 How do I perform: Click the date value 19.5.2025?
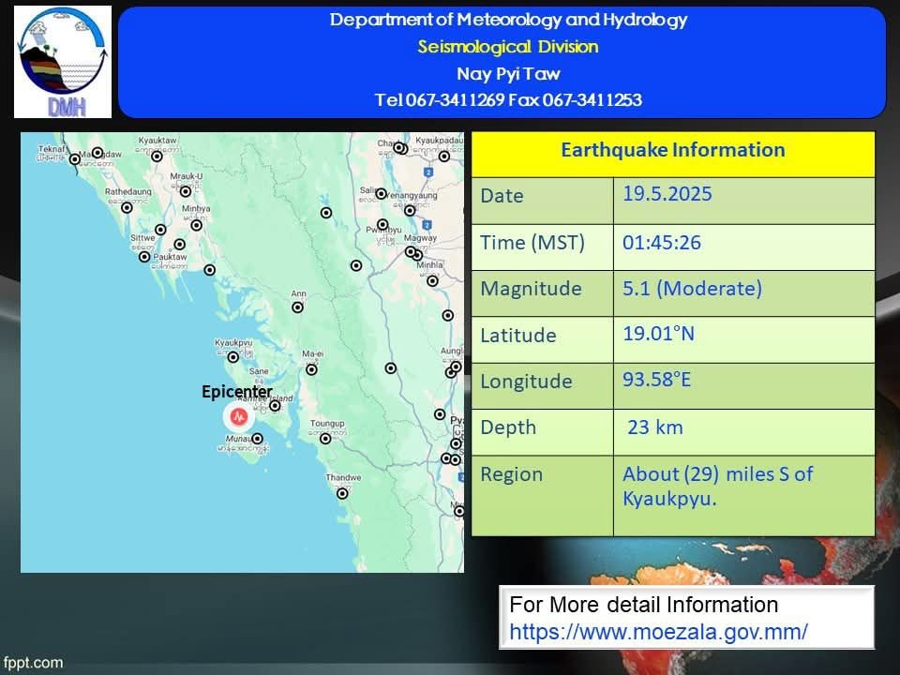point(667,194)
